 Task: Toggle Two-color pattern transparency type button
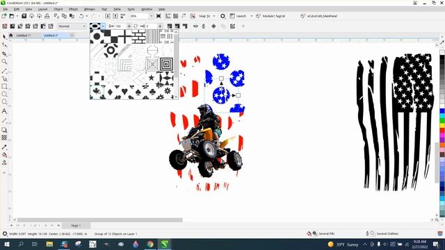(43, 26)
